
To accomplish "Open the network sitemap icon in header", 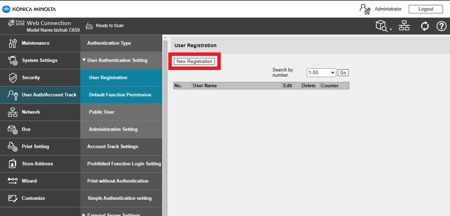I will tap(404, 26).
